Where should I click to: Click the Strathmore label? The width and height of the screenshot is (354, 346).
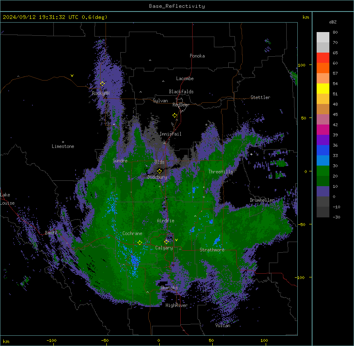[x=212, y=250]
